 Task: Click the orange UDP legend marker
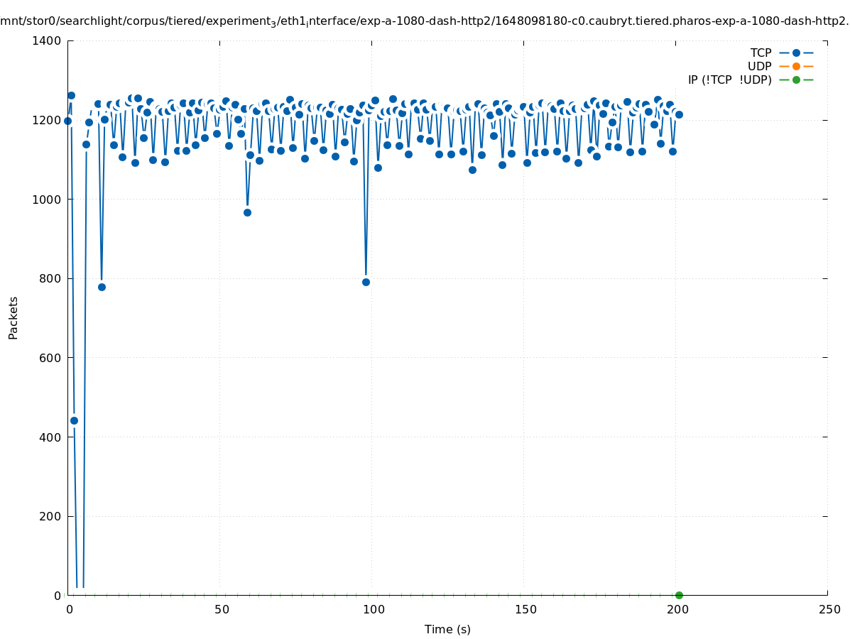click(x=796, y=66)
